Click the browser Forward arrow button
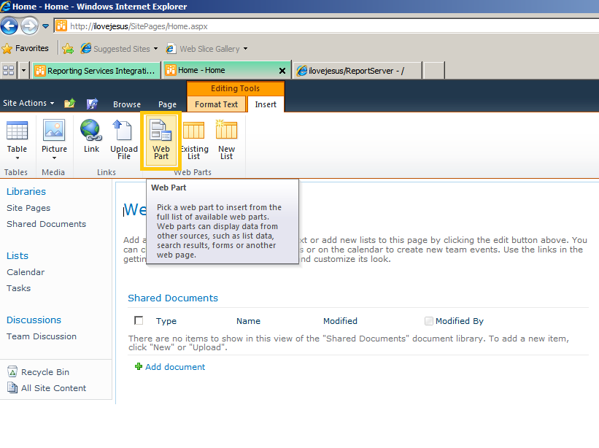Image resolution: width=599 pixels, height=448 pixels. (29, 26)
